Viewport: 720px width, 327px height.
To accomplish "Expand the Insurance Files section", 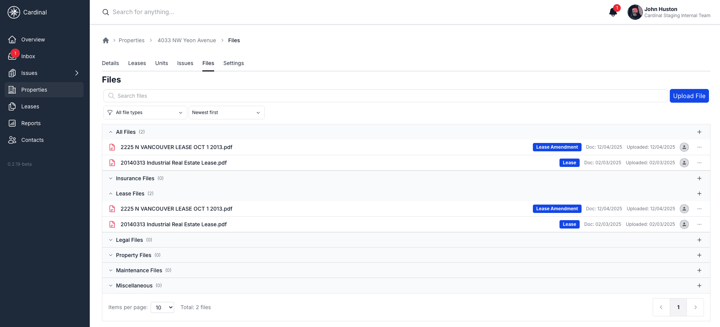I will point(111,178).
